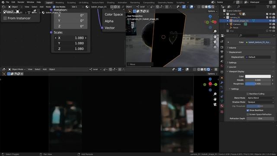Click the Color Space output label
The width and height of the screenshot is (277, 156).
(113, 14)
